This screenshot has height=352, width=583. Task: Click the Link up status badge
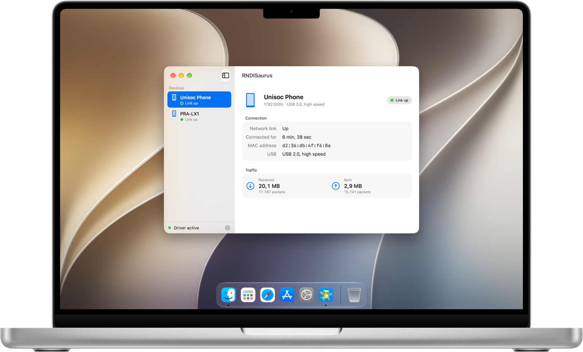pyautogui.click(x=399, y=100)
